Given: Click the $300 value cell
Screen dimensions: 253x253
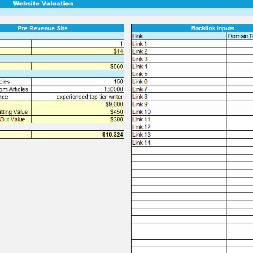Looking at the screenshot, I should 78,120.
